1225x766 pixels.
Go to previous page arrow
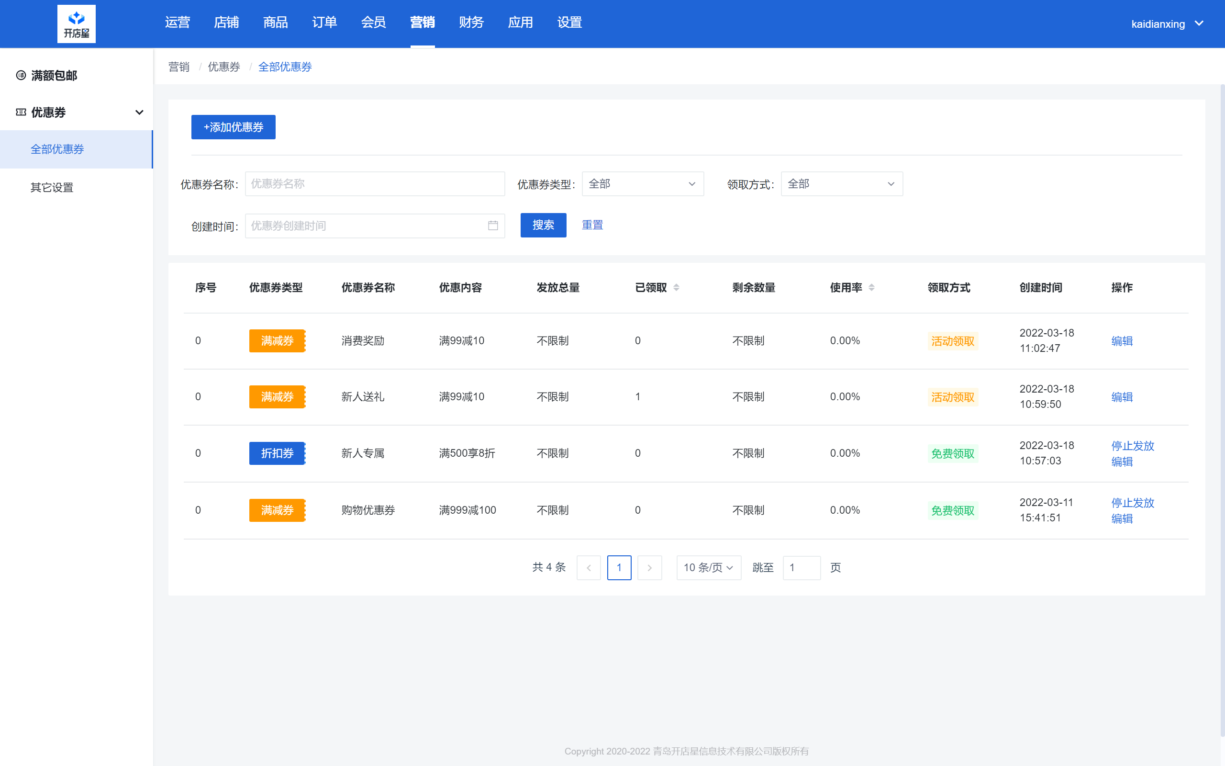[588, 567]
